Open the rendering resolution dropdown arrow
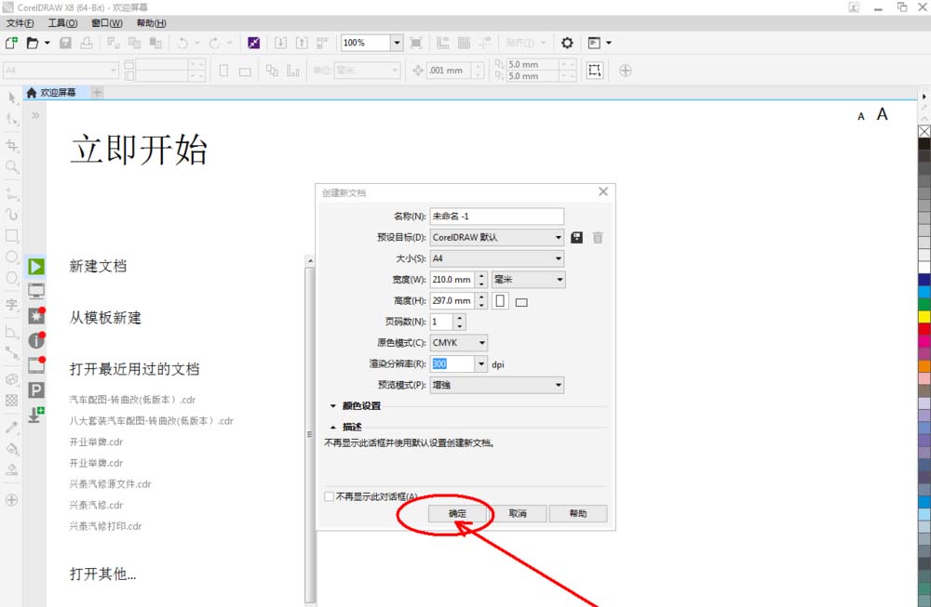The width and height of the screenshot is (931, 607). click(481, 364)
